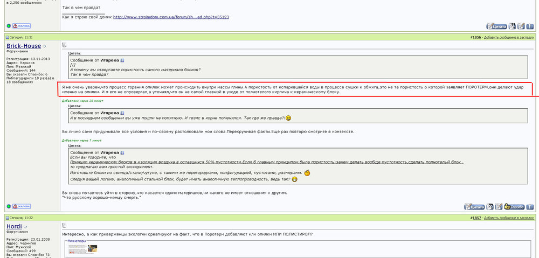Viewport: 539px width, 258px height.
Task: Click text 'Адрес: Чернигов'
Action: click(x=21, y=243)
